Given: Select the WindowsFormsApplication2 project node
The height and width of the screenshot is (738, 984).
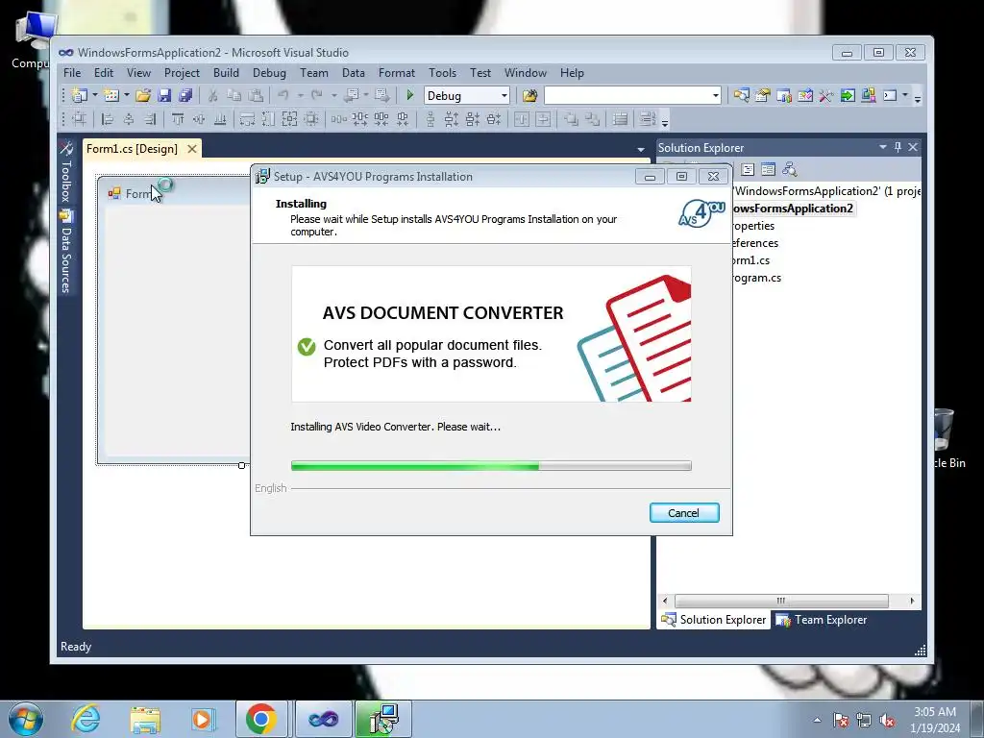Looking at the screenshot, I should point(793,209).
